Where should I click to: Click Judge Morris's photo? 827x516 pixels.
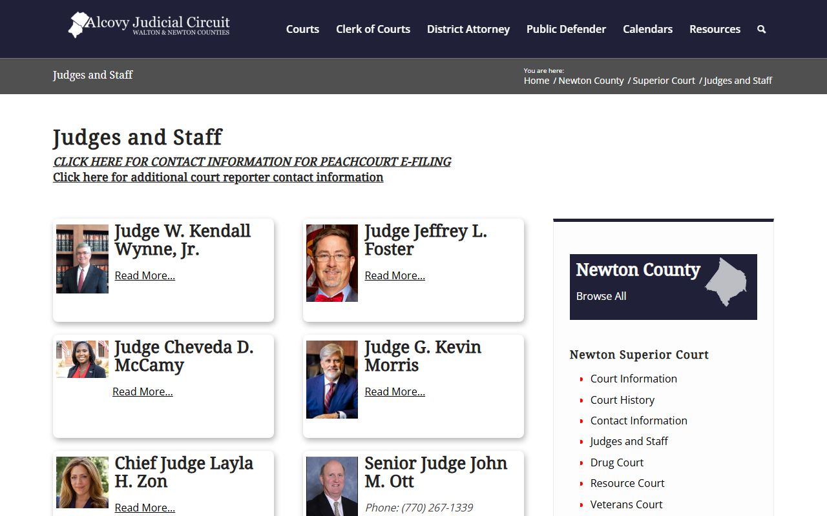pos(332,379)
